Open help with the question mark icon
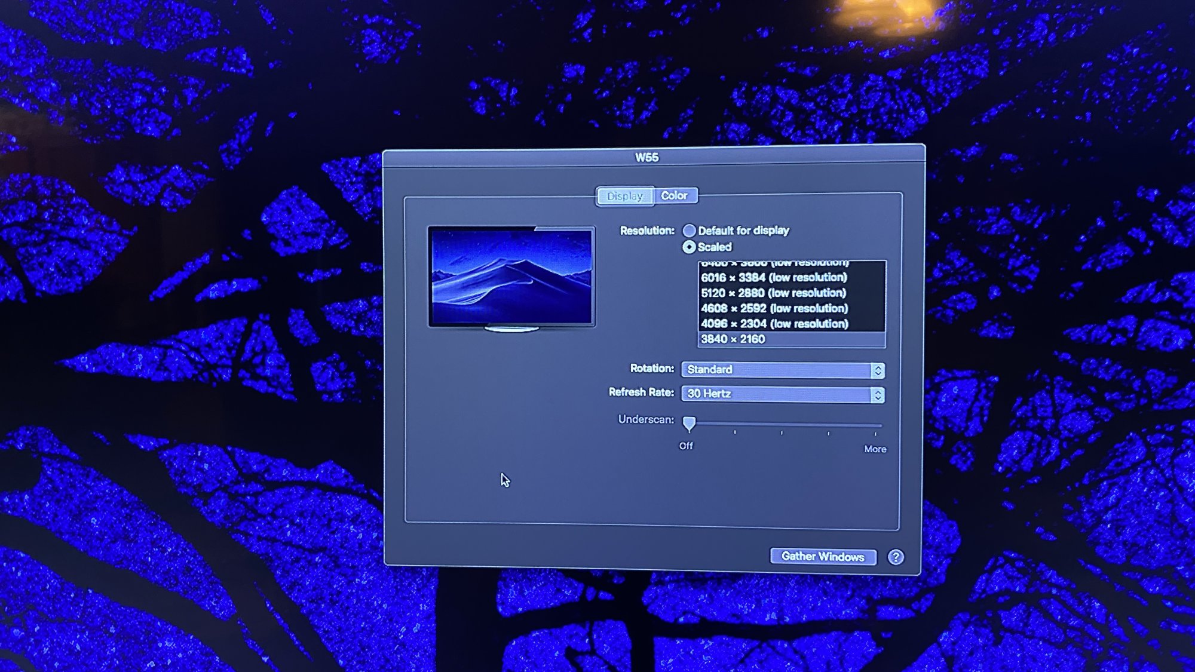The width and height of the screenshot is (1195, 672). click(x=895, y=557)
